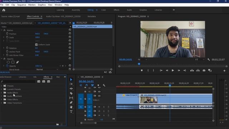Toggle animation stopwatch for Anchor Point
Image resolution: width=229 pixels, height=129 pixels.
(x=7, y=52)
